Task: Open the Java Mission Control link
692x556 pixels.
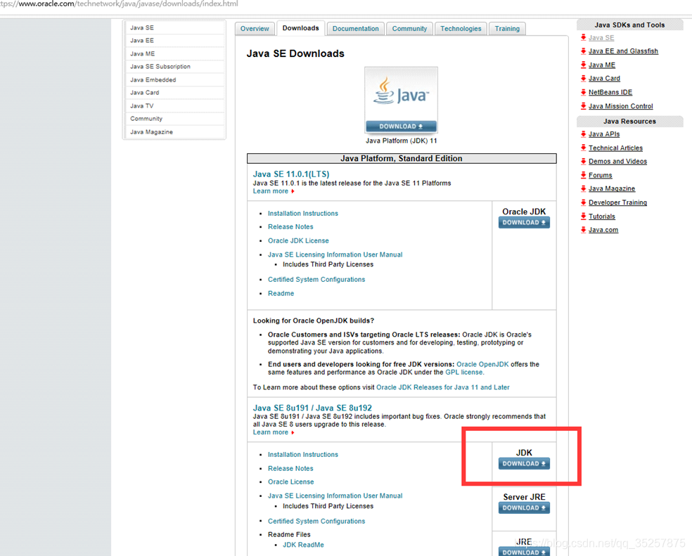Action: click(620, 106)
